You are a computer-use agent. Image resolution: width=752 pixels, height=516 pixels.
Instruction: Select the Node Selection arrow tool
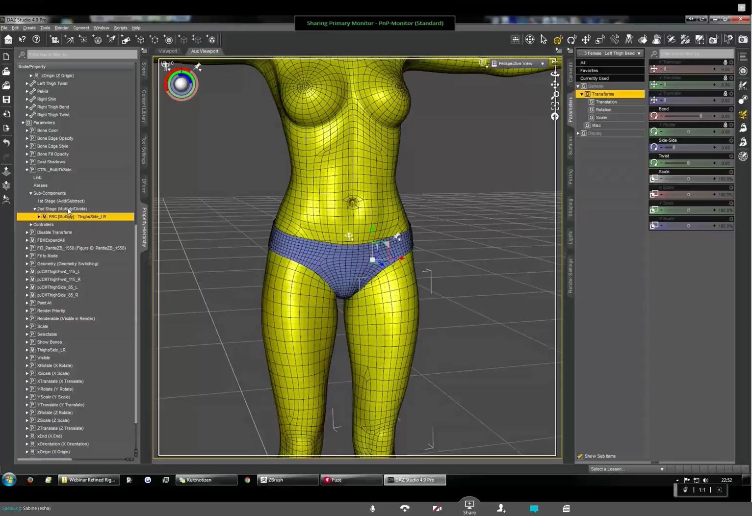tap(544, 40)
